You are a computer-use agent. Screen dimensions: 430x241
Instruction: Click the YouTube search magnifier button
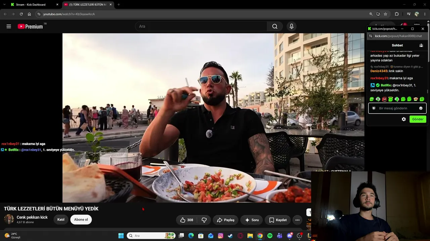coord(275,26)
